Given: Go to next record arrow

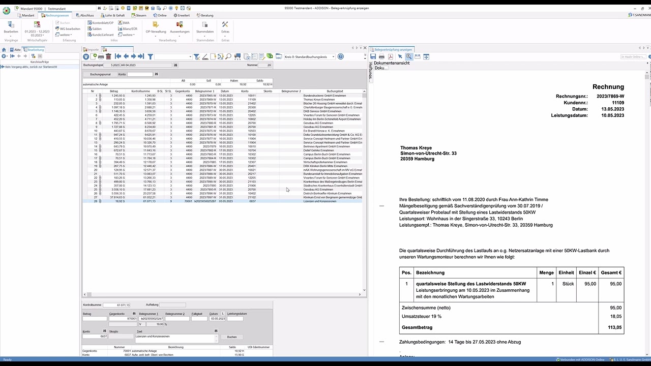Looking at the screenshot, I should (x=134, y=56).
